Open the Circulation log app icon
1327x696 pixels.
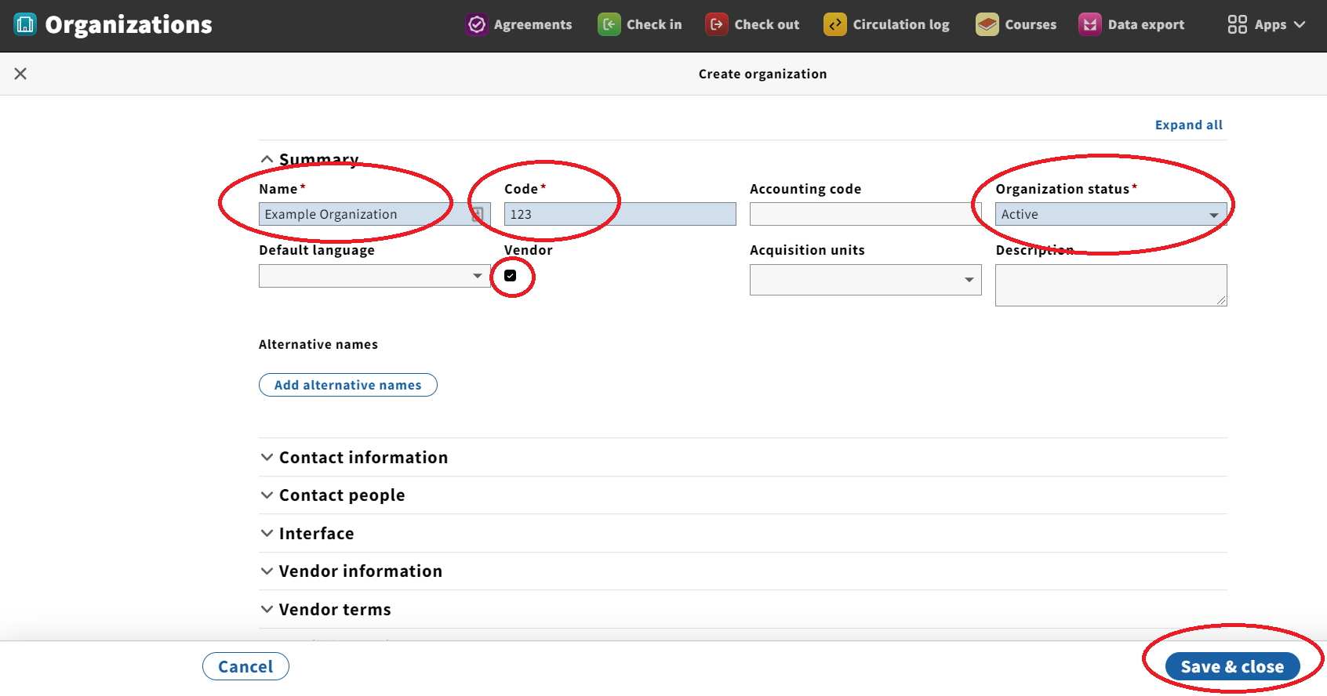[x=835, y=24]
